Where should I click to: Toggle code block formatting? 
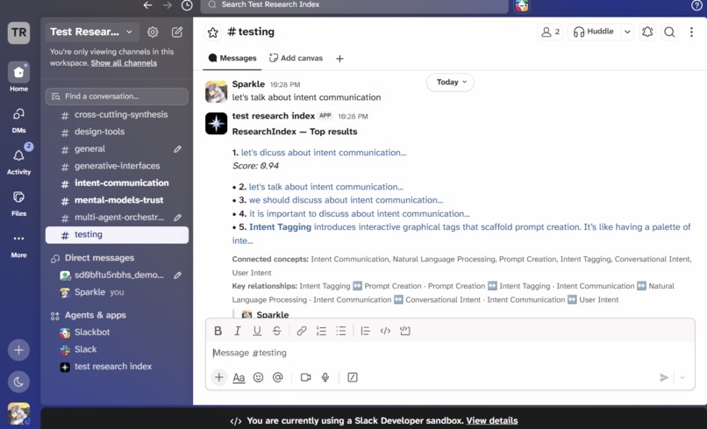405,331
